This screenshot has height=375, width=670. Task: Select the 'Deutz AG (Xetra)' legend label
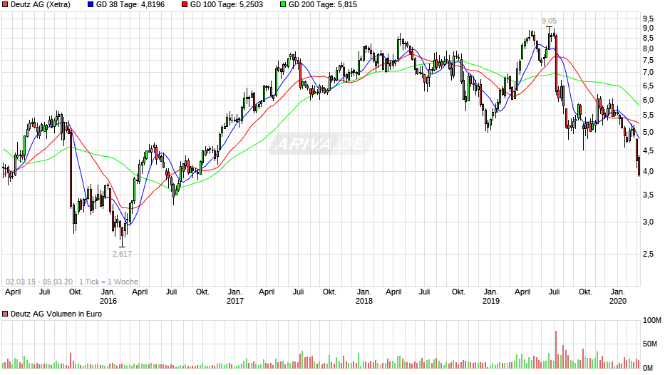(x=41, y=5)
